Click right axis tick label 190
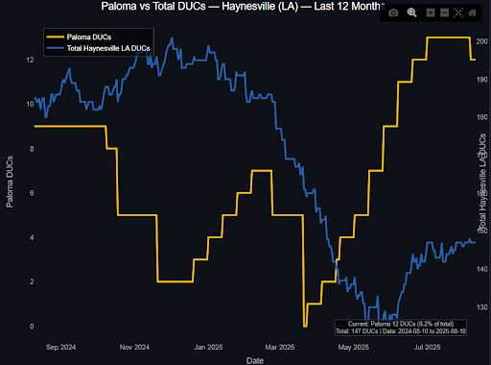Screen dimensions: 491x365 tap(481, 80)
